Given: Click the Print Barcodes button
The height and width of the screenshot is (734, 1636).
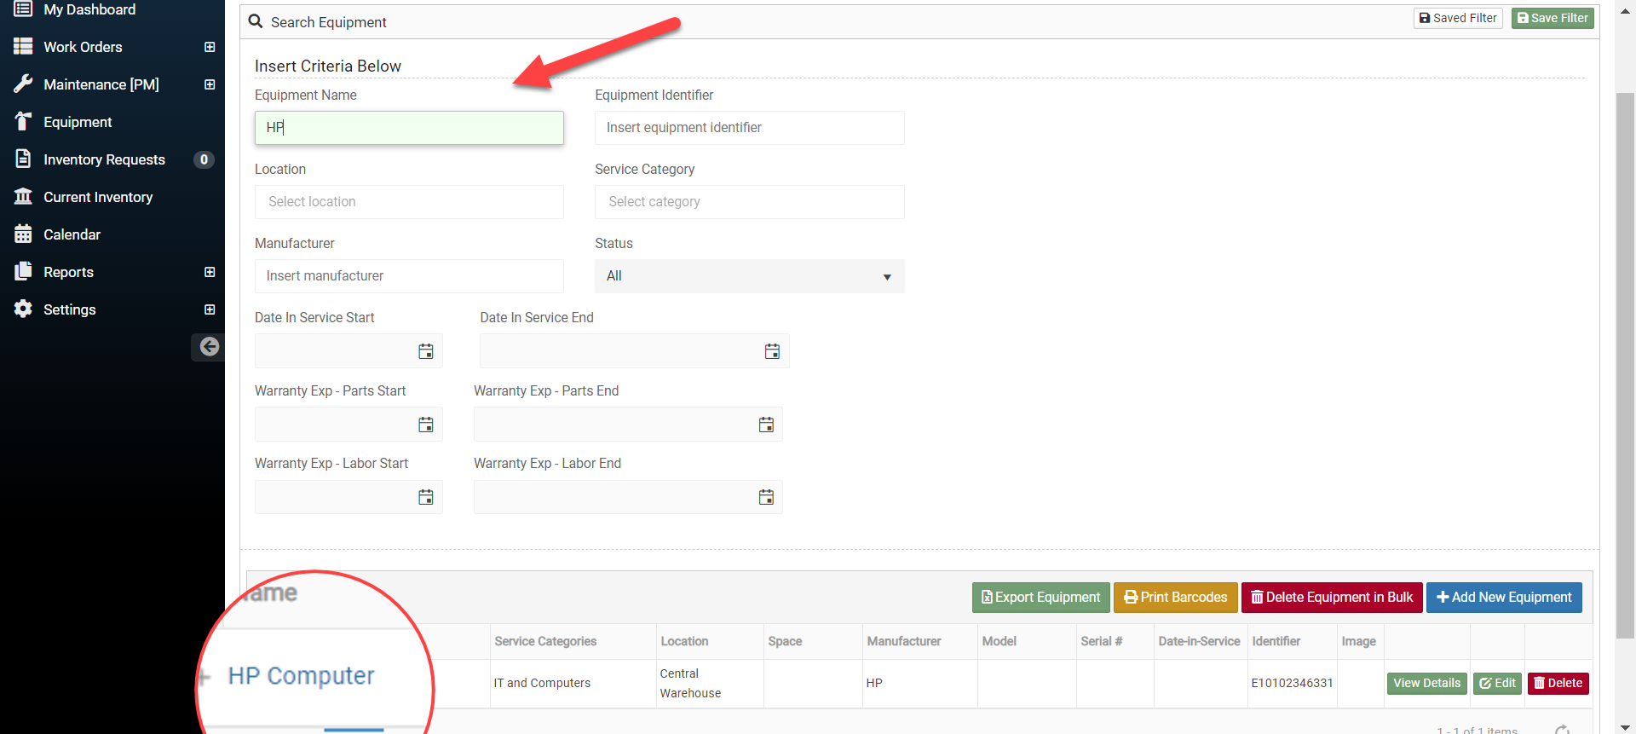Looking at the screenshot, I should click(x=1175, y=598).
